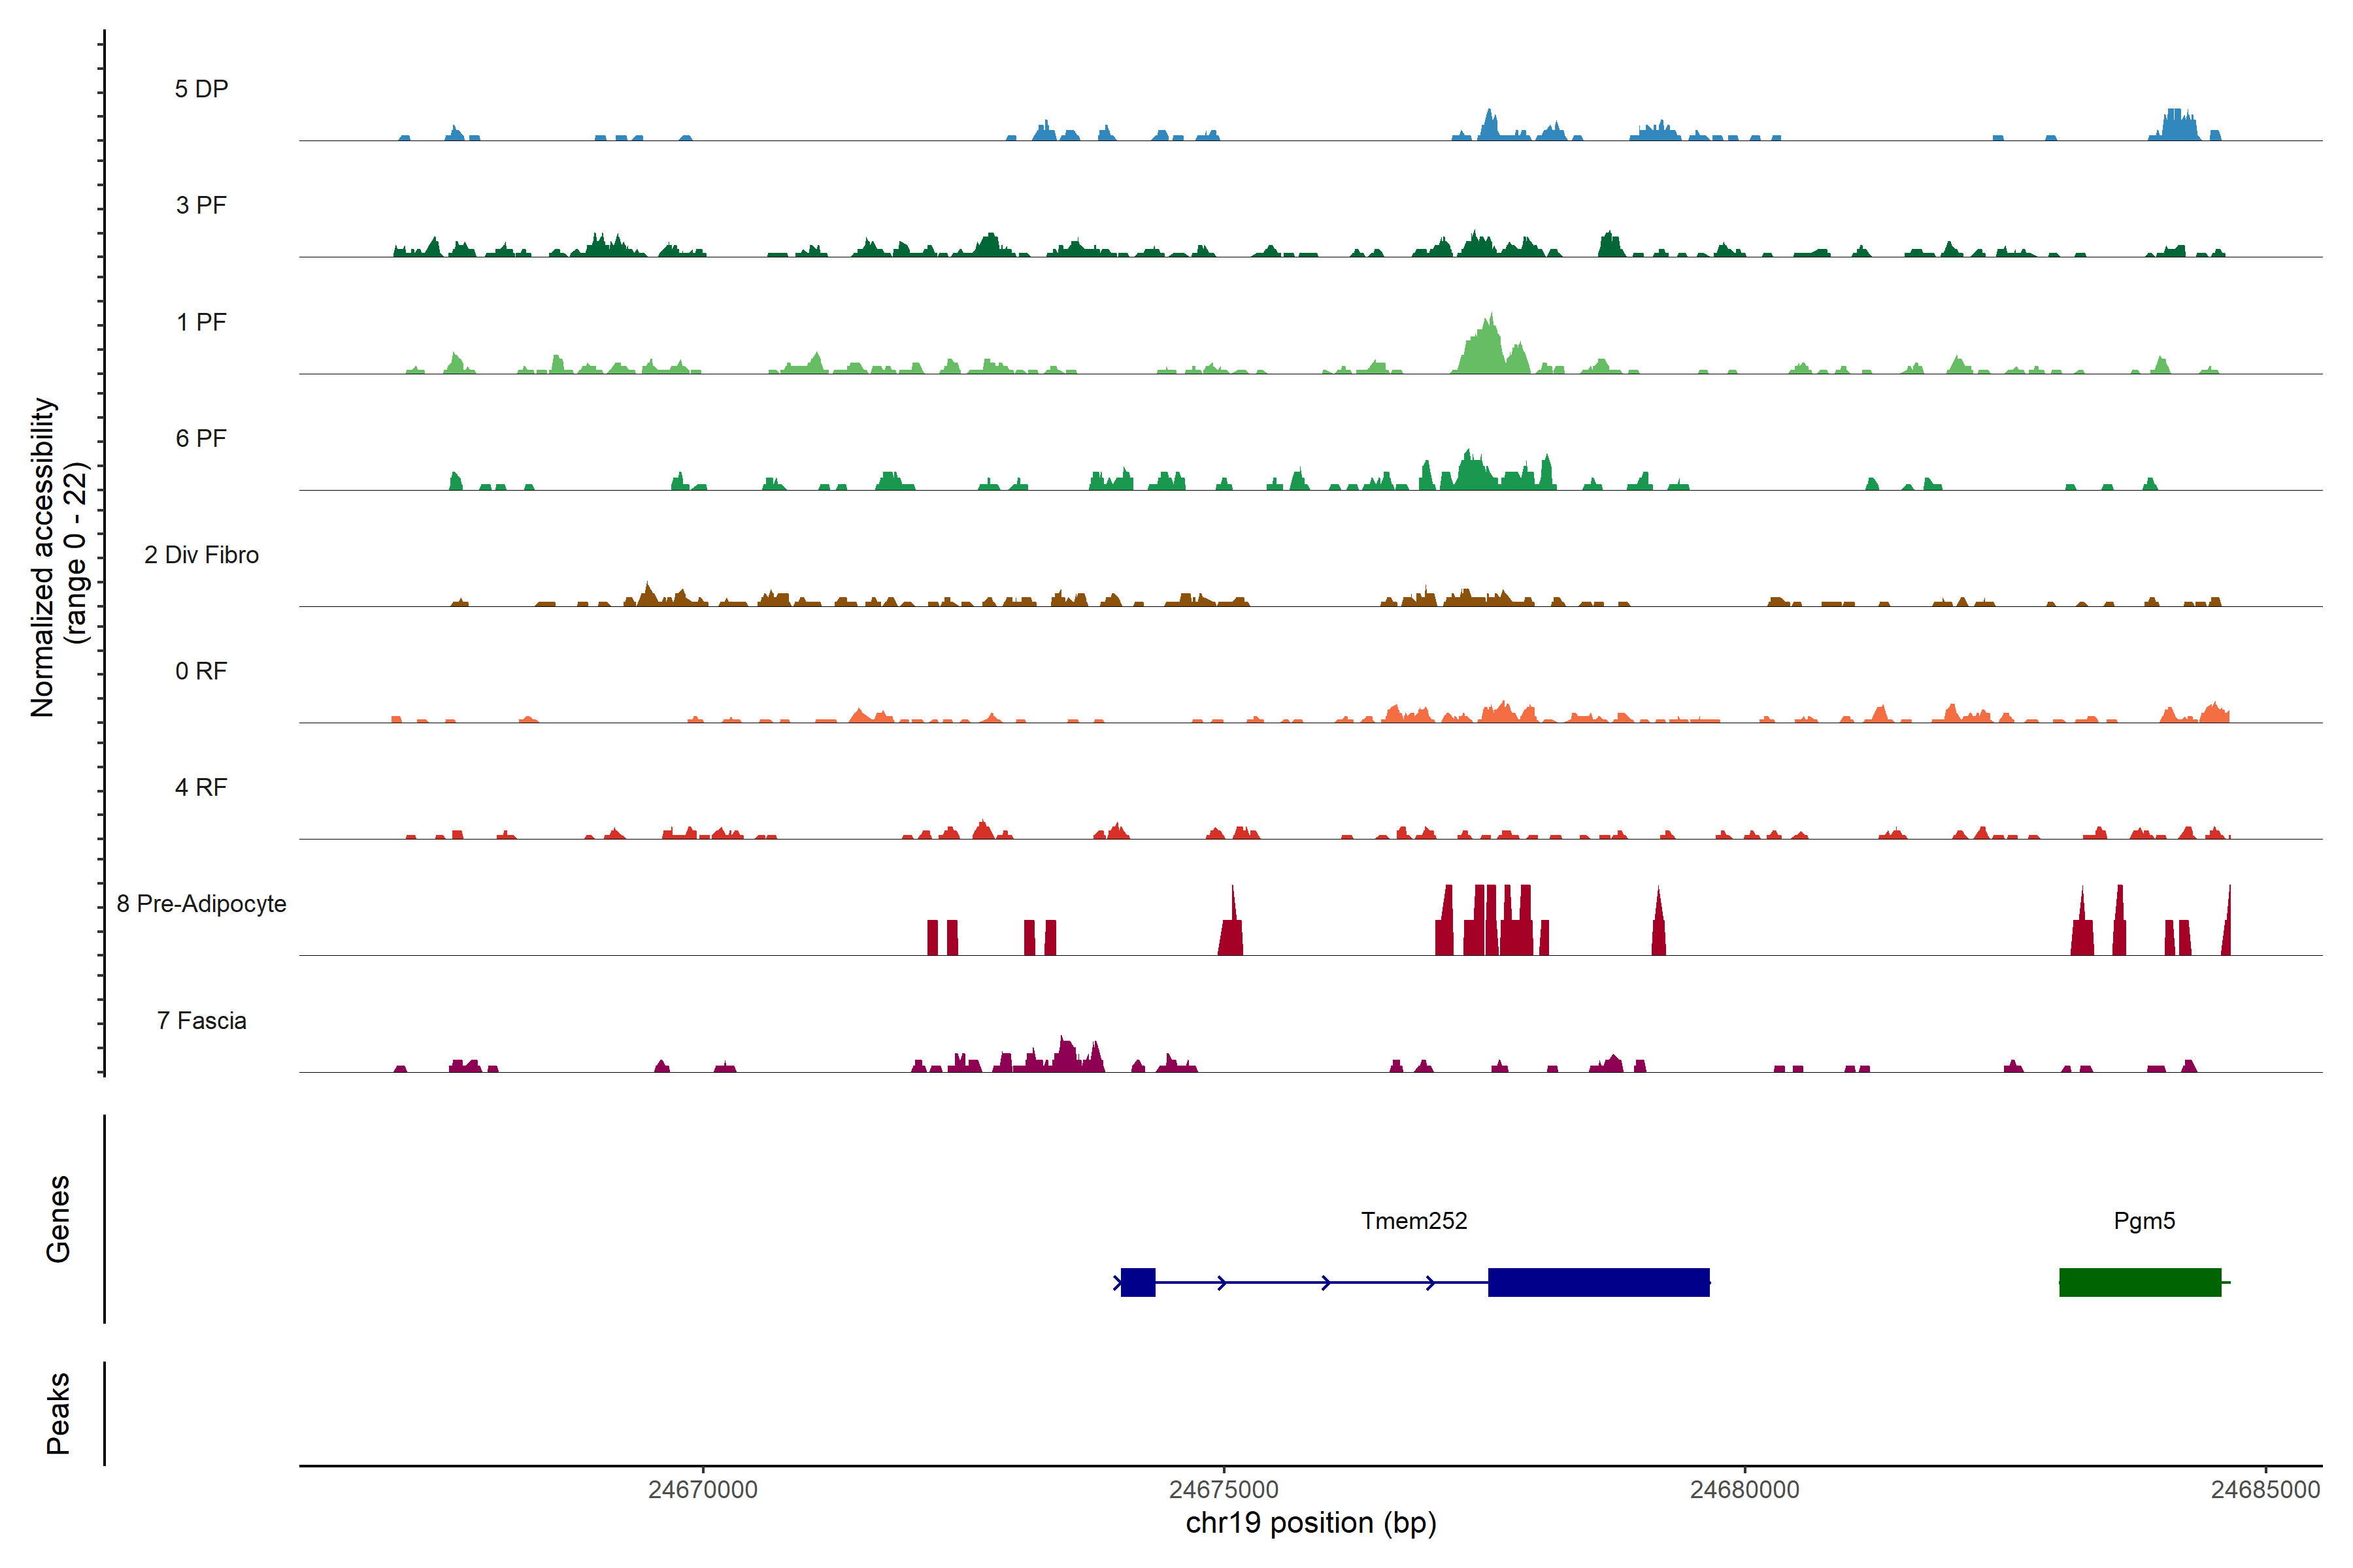Click the chr19 position (bp) axis title
2353x1568 pixels.
point(1310,1523)
